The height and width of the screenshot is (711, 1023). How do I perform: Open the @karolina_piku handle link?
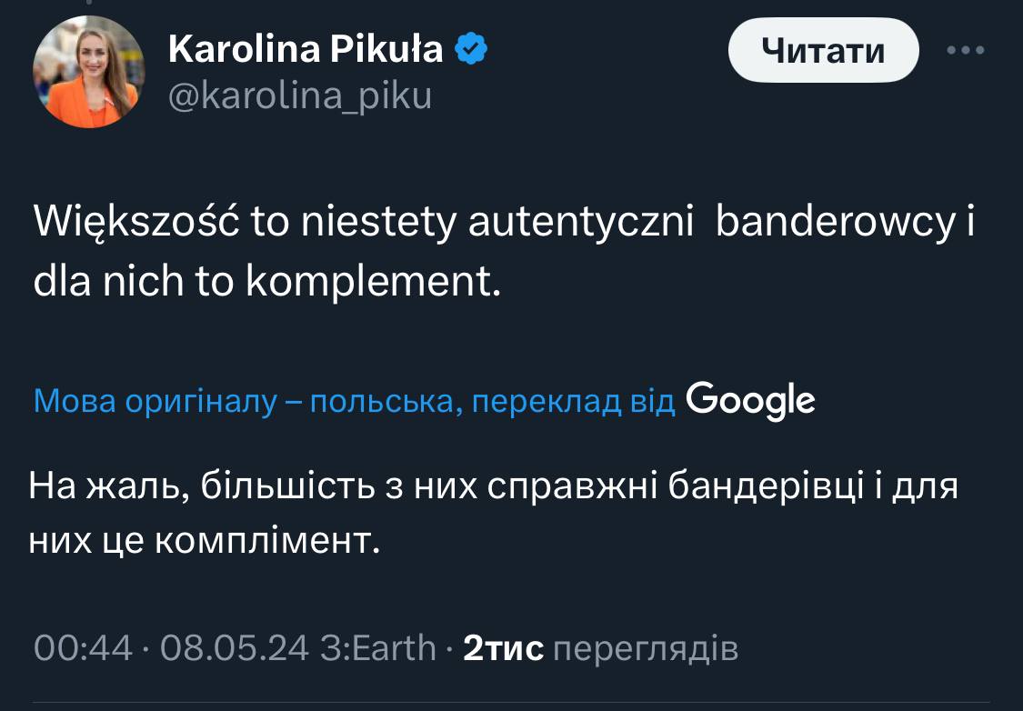tap(300, 95)
